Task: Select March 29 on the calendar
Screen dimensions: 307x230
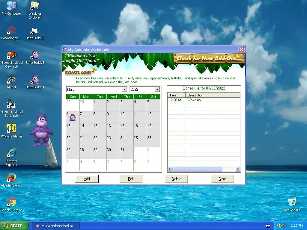Action: click(x=100, y=153)
